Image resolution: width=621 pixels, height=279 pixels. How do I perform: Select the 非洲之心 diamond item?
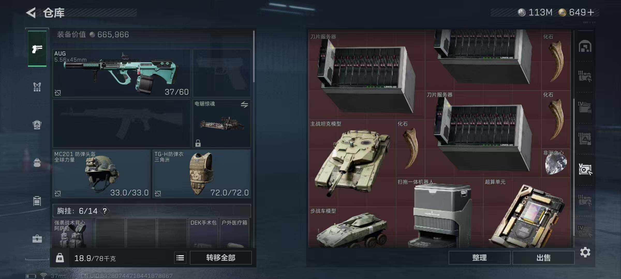pyautogui.click(x=556, y=163)
